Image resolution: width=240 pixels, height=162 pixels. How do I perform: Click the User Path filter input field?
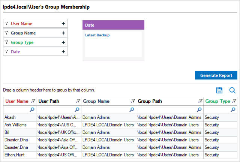click(58, 109)
